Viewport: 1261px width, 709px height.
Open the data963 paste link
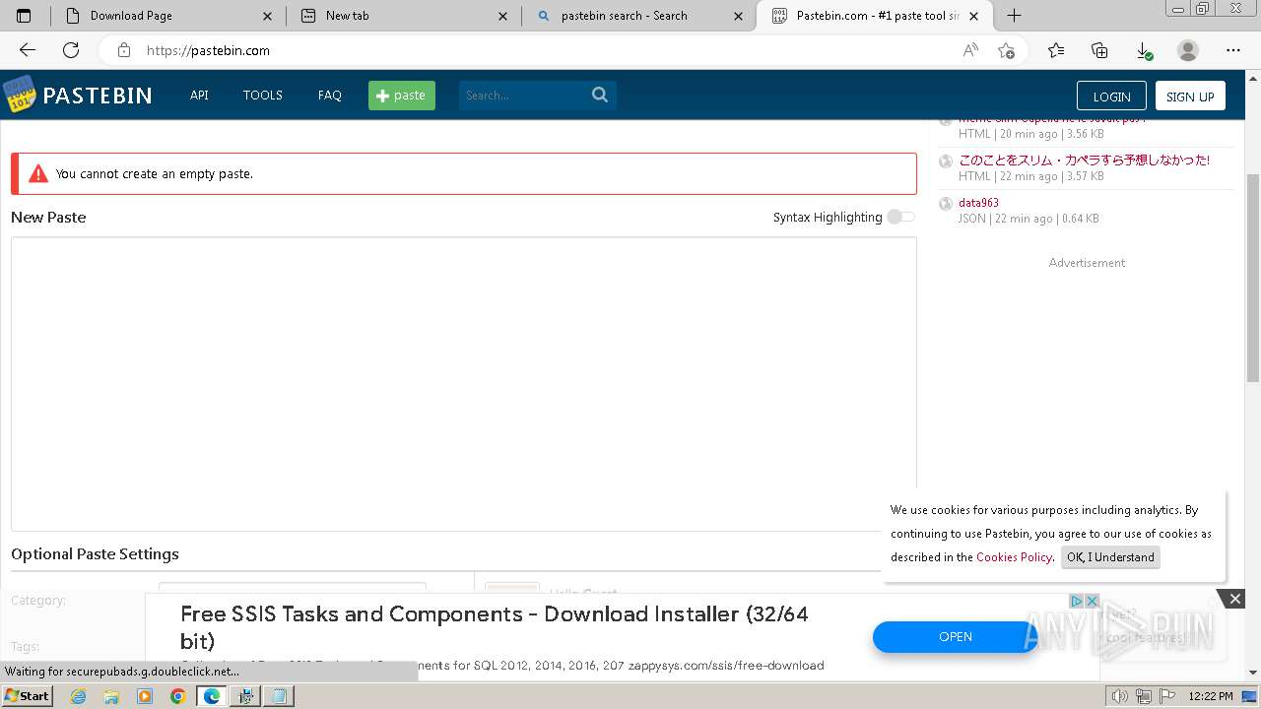[x=978, y=203]
